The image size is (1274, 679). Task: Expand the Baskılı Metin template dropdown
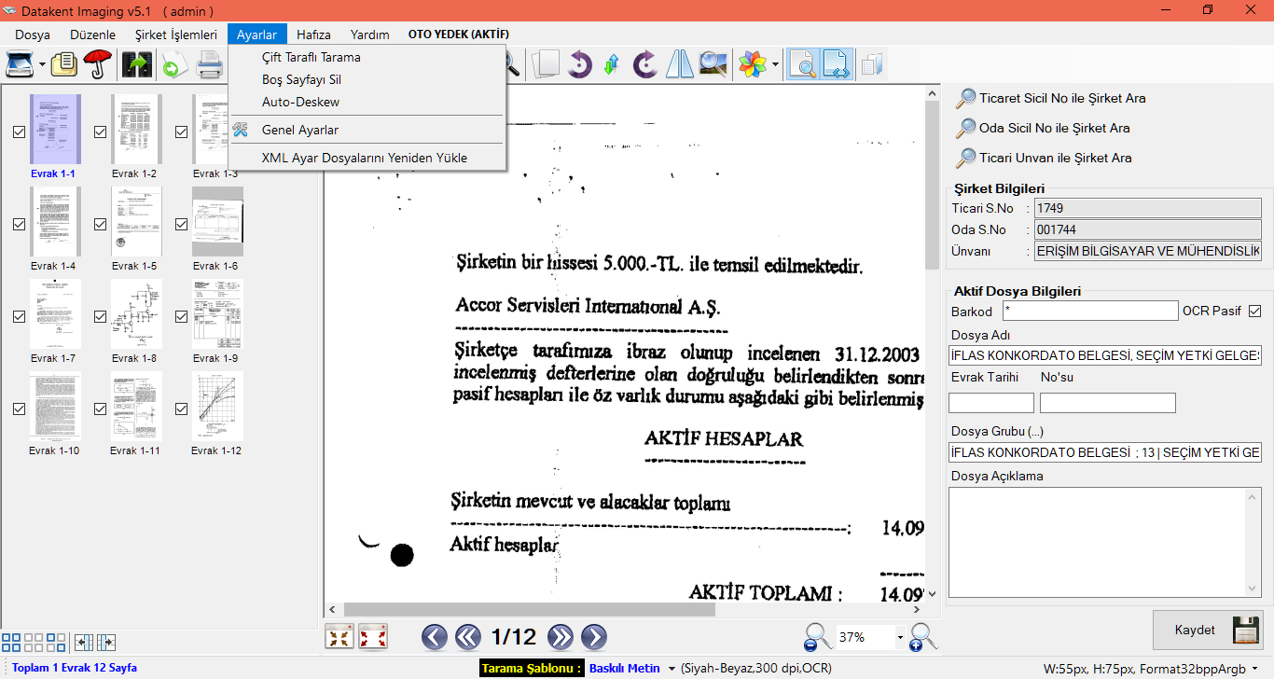point(671,669)
